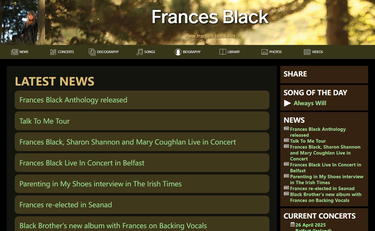Click calendar icon beside 26 April 2025

pos(292,224)
